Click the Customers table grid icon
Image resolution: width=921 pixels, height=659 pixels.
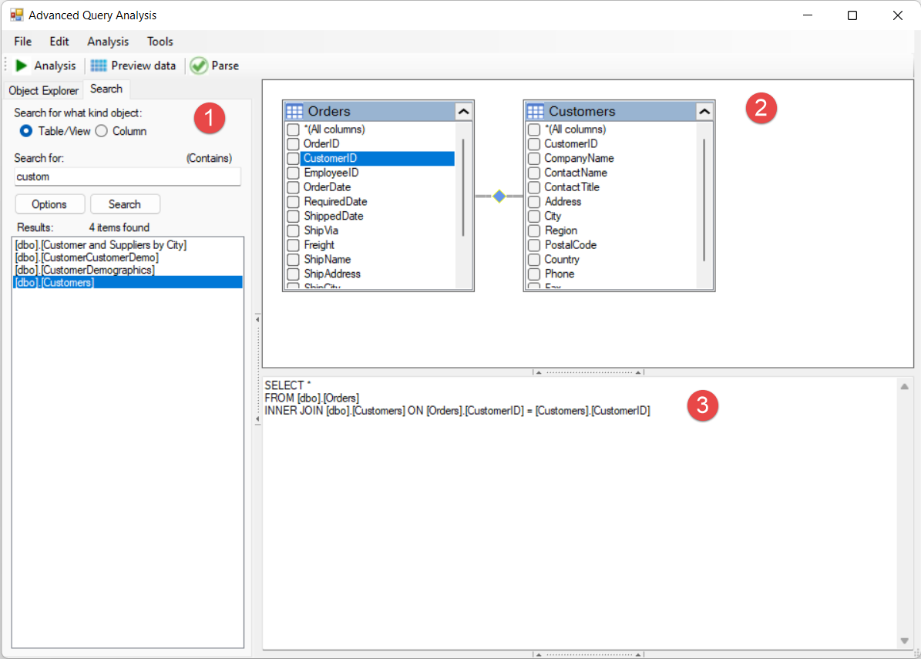click(535, 111)
